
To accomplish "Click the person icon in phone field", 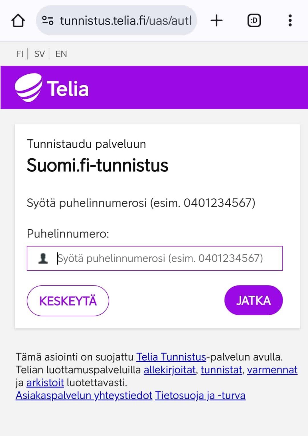I will 43,258.
